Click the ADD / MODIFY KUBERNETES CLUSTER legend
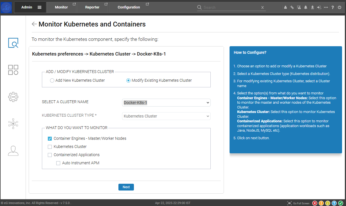The image size is (346, 206). click(x=80, y=72)
